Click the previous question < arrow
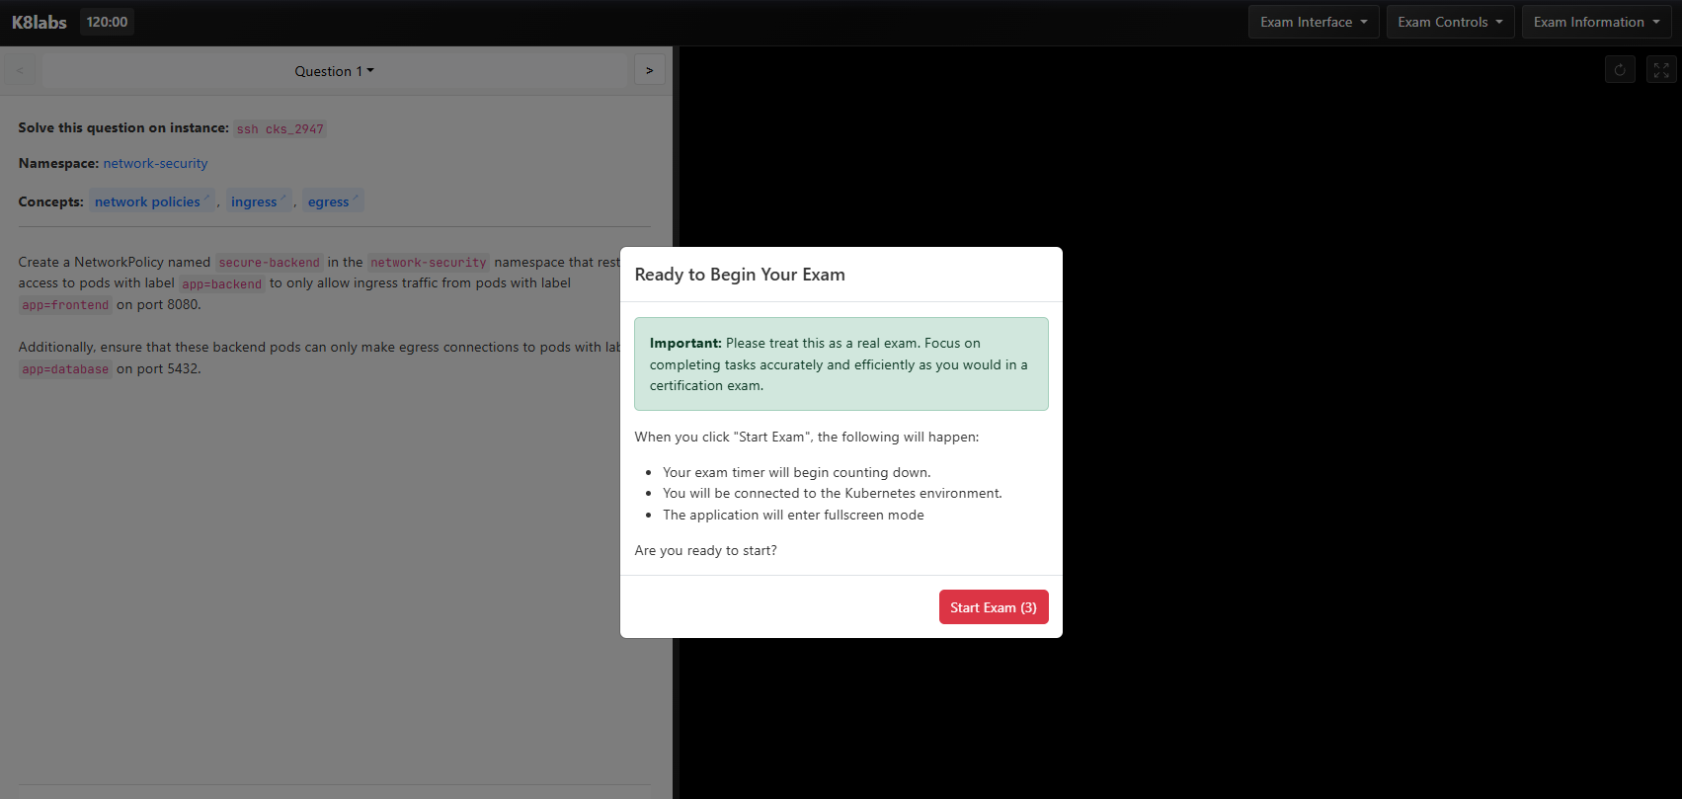1682x799 pixels. [20, 70]
